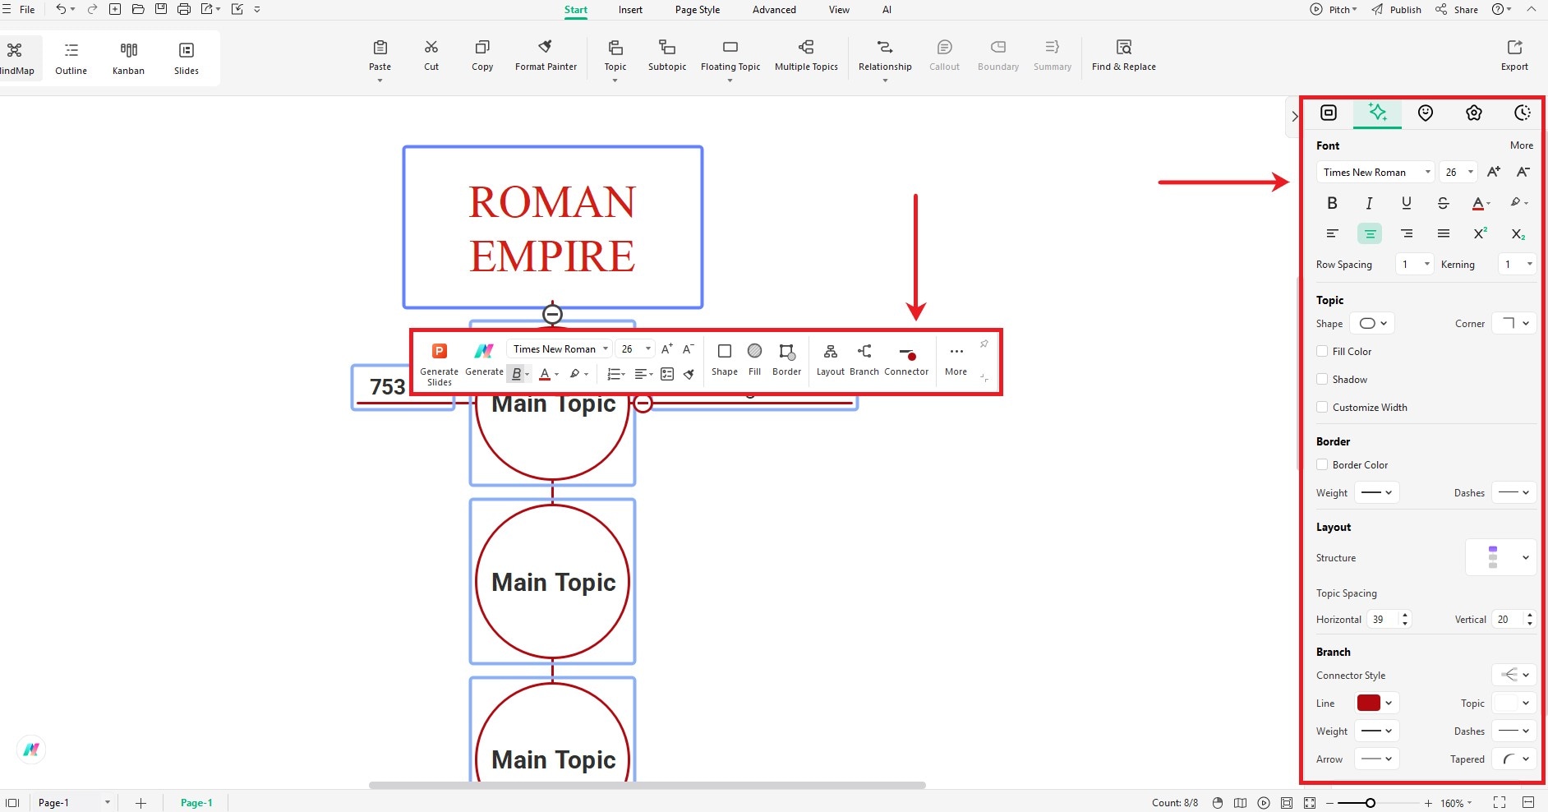Toggle Bold in the side panel
This screenshot has width=1548, height=812.
point(1332,203)
